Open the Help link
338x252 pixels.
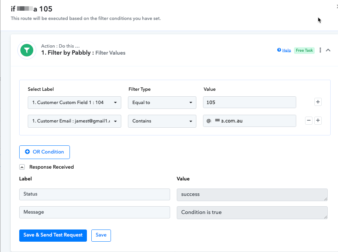(x=287, y=50)
